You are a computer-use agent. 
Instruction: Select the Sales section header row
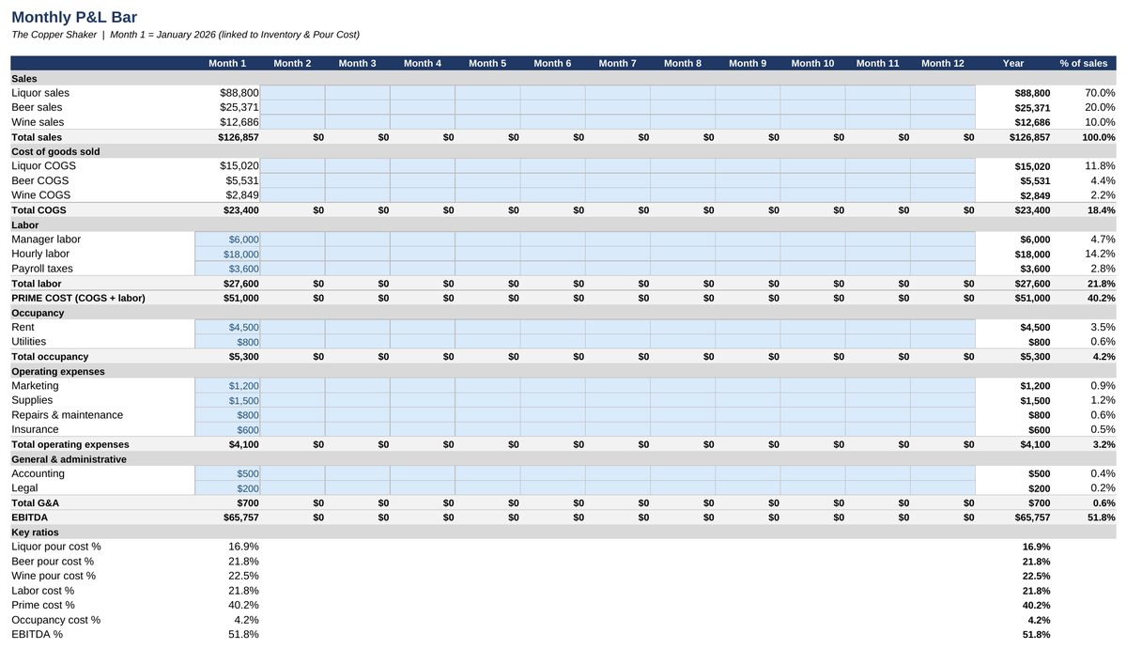click(563, 79)
